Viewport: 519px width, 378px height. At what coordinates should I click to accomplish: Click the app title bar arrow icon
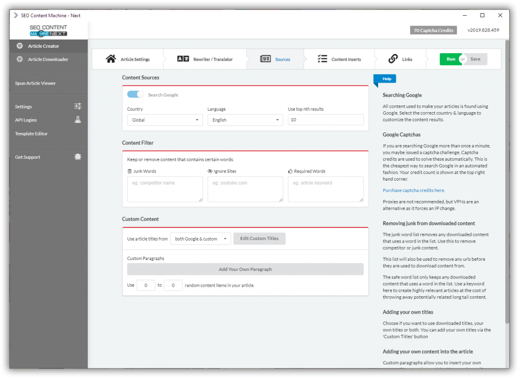[16, 15]
